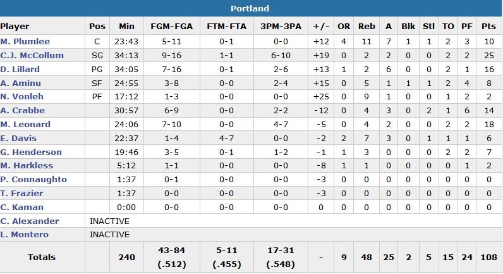This screenshot has width=503, height=274.
Task: Open C. Kaman player link
Action: (22, 208)
